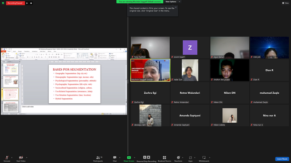The image size is (291, 163).
Task: Click the green 'You are viewing' screen banner
Action: click(x=140, y=2)
